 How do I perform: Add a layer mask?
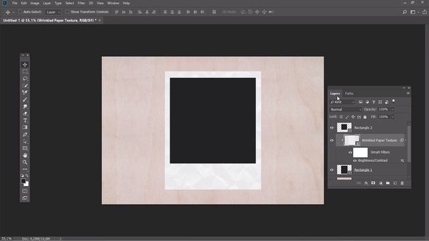373,183
